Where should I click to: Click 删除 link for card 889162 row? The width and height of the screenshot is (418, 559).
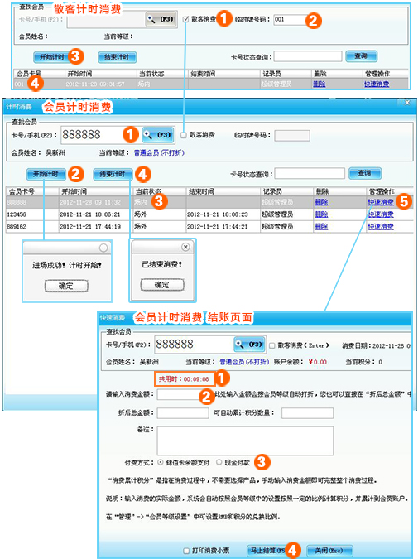click(x=321, y=226)
